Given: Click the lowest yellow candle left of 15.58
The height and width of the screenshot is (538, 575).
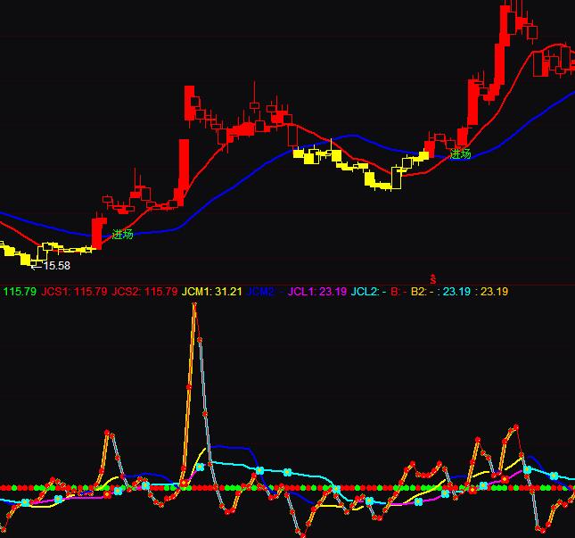Looking at the screenshot, I should pyautogui.click(x=25, y=260).
